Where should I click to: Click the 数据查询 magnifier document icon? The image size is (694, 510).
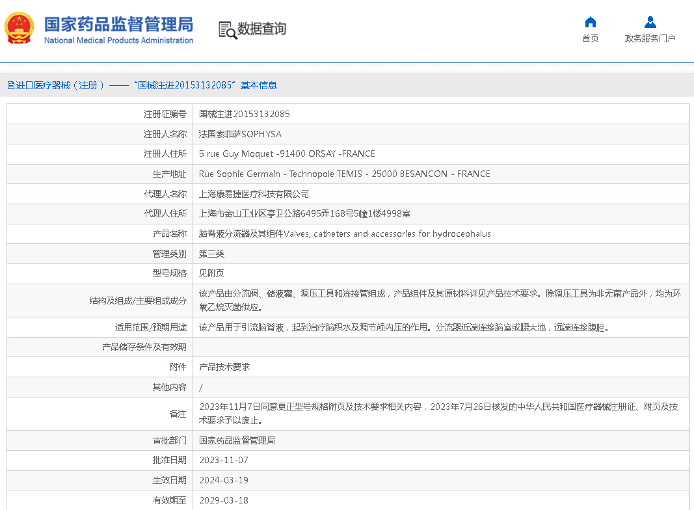coord(227,29)
